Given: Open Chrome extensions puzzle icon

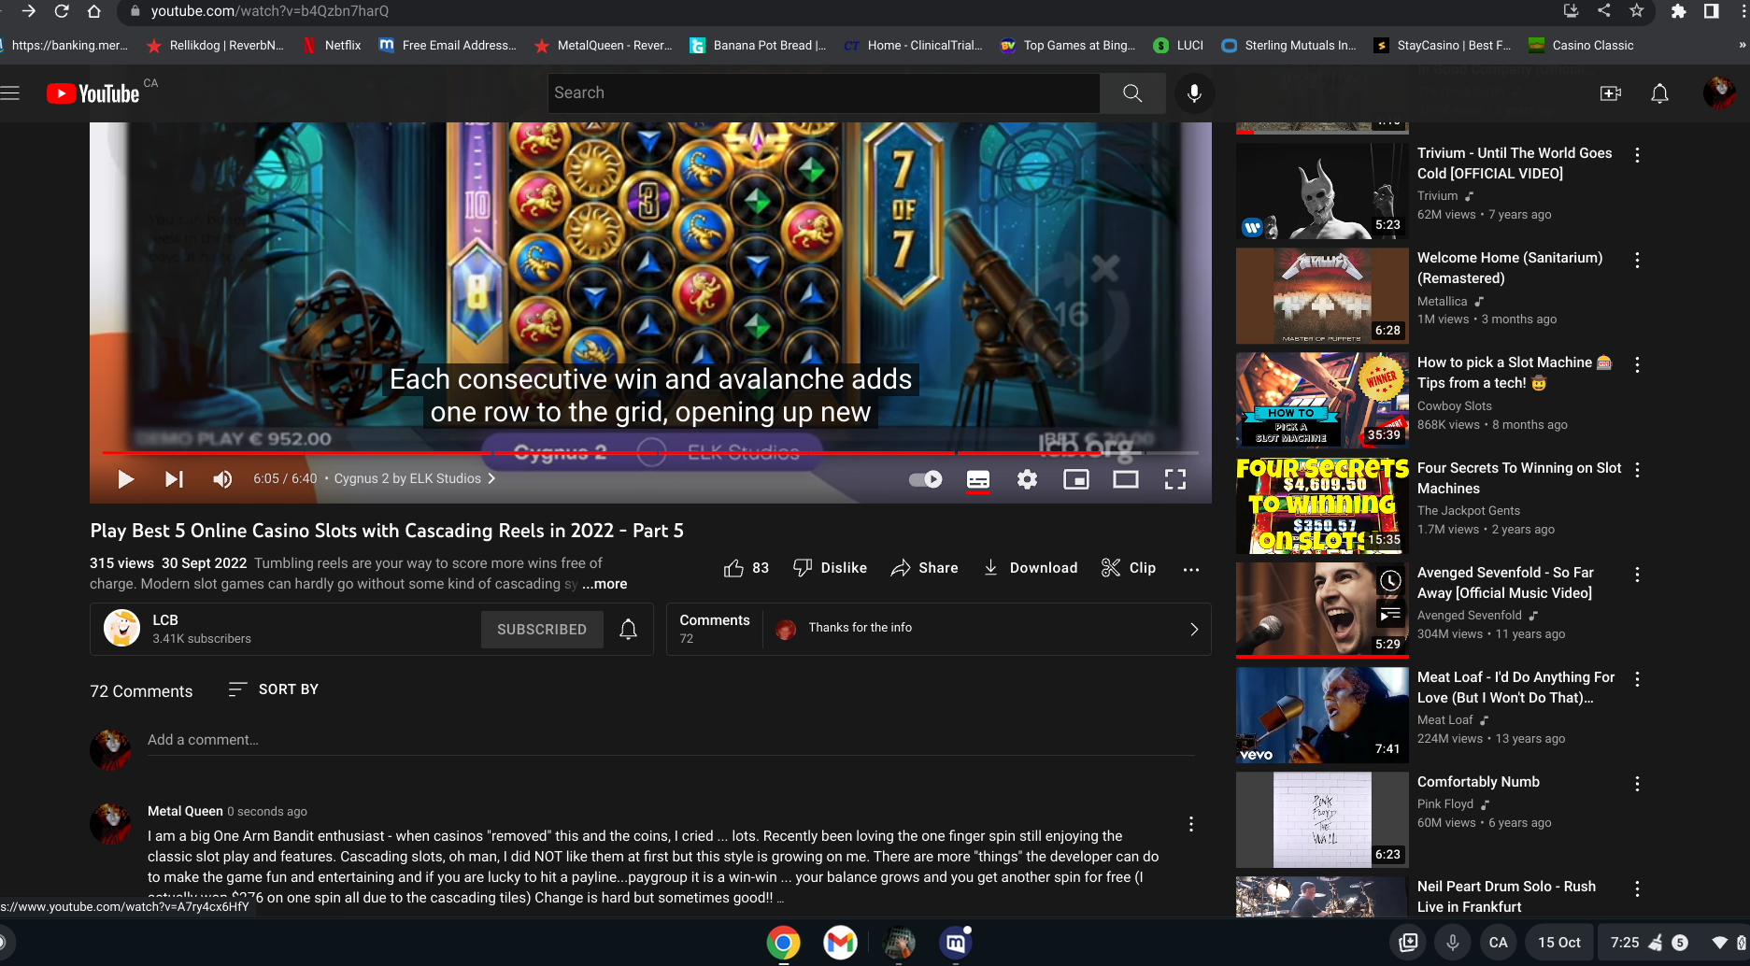Looking at the screenshot, I should tap(1679, 11).
